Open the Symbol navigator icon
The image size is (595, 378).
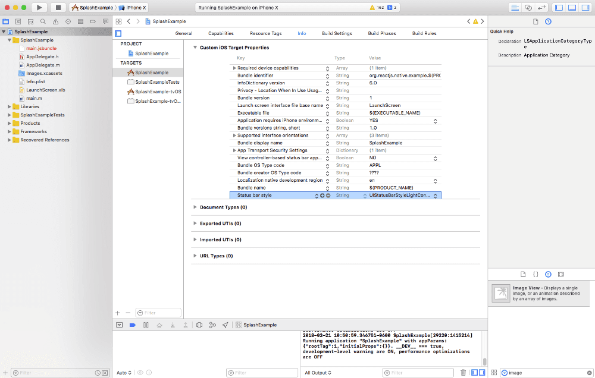[x=30, y=21]
